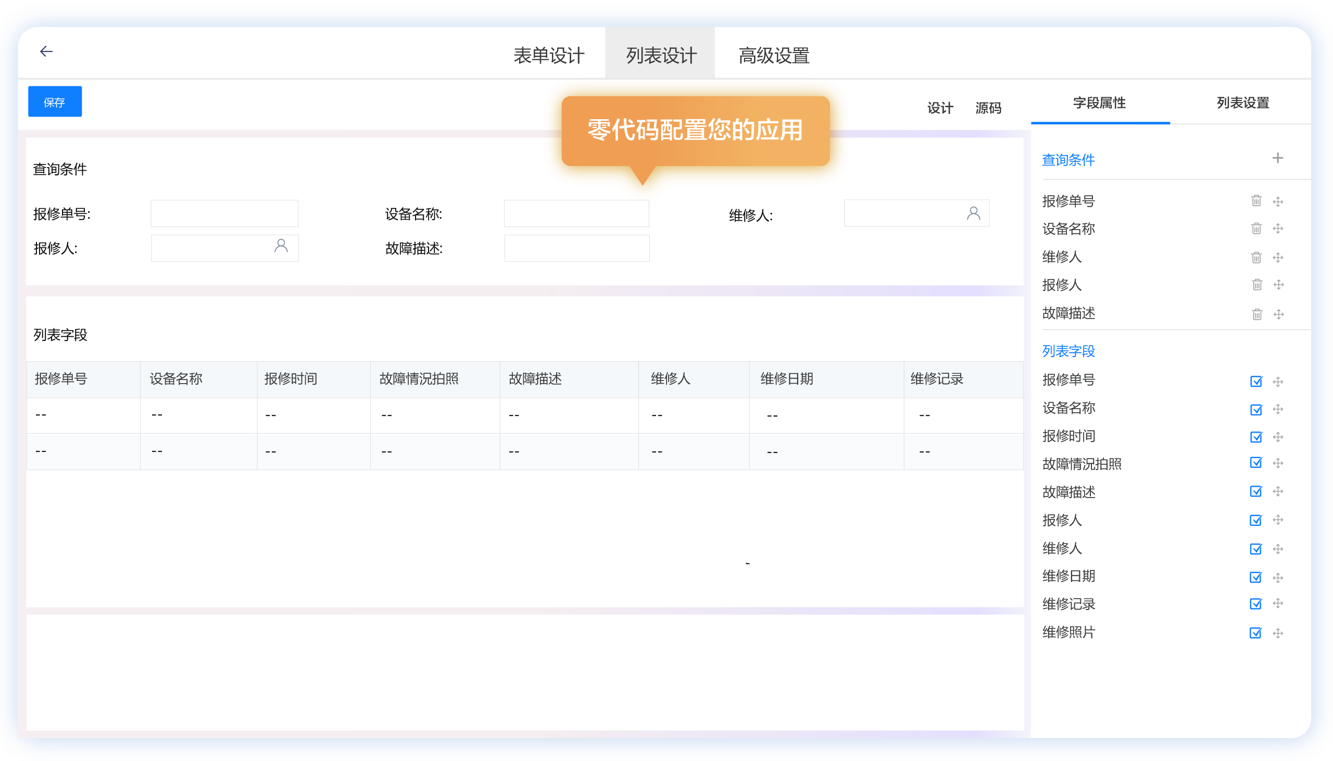This screenshot has width=1333, height=761.
Task: Click the 维修日期 table column header
Action: pyautogui.click(x=826, y=379)
